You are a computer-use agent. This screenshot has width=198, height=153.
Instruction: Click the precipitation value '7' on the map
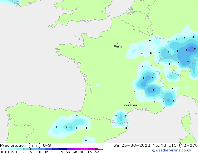pos(188,62)
